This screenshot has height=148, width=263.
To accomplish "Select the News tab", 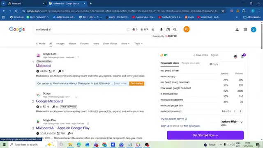I will pos(96,44).
